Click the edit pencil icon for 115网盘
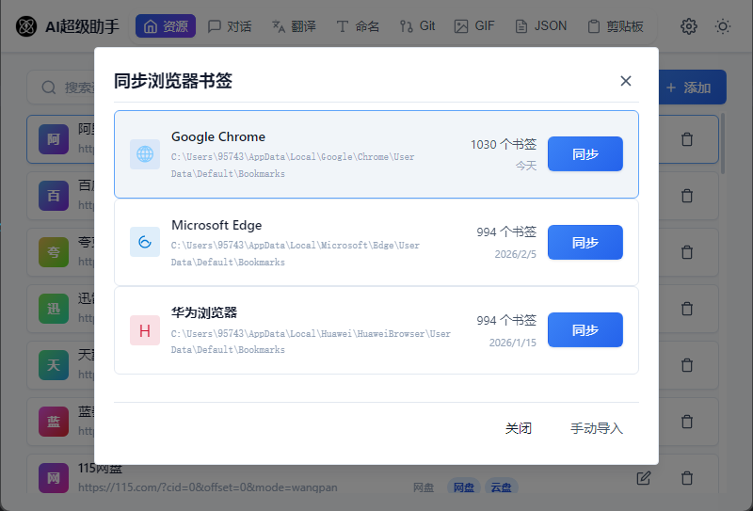Viewport: 753px width, 511px height. 644,478
